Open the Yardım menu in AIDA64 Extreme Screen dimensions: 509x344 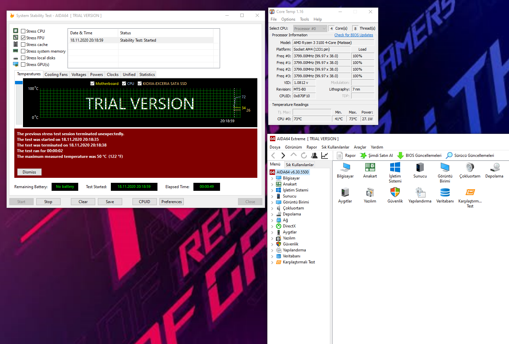click(x=377, y=147)
